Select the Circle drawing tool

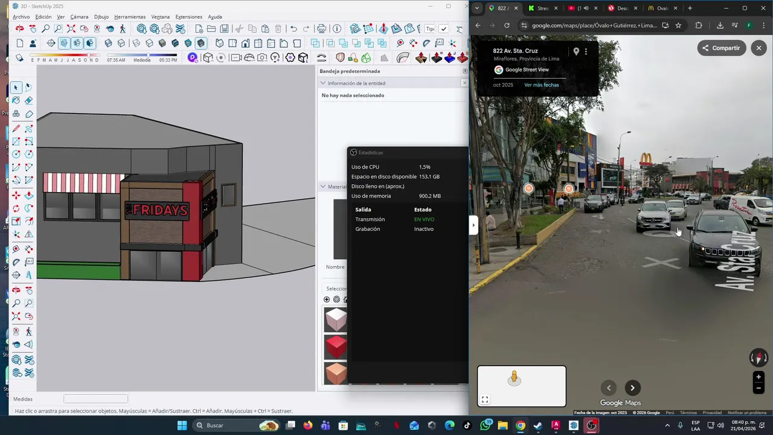pos(16,154)
